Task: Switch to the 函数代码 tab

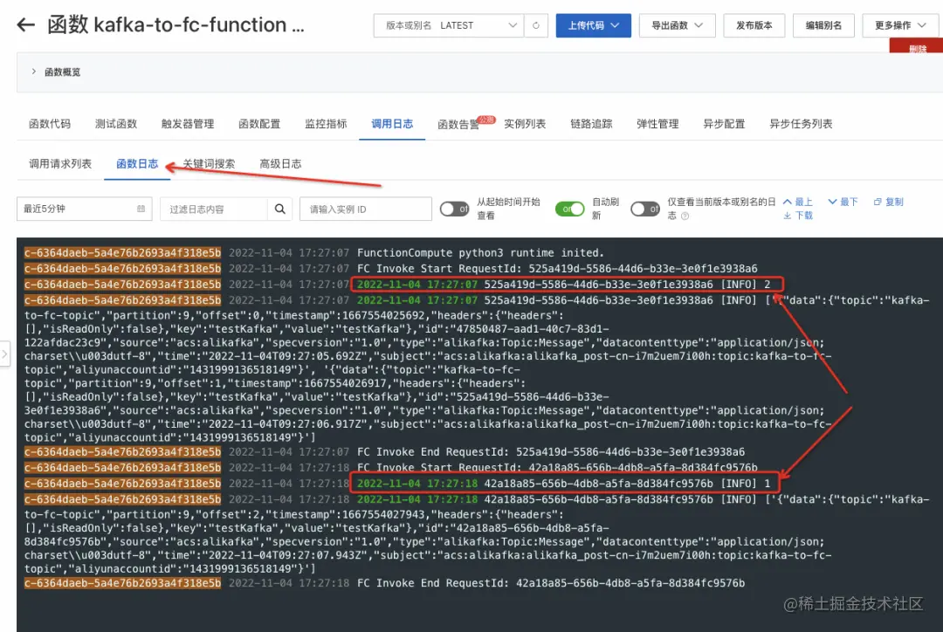Action: 49,124
